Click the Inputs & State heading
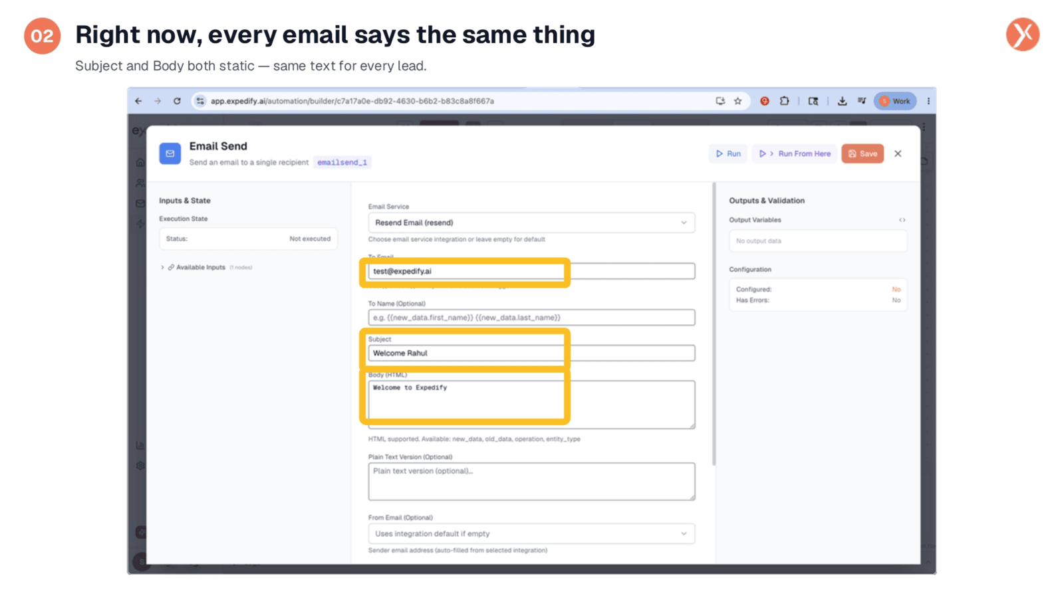The height and width of the screenshot is (598, 1064). pos(185,201)
